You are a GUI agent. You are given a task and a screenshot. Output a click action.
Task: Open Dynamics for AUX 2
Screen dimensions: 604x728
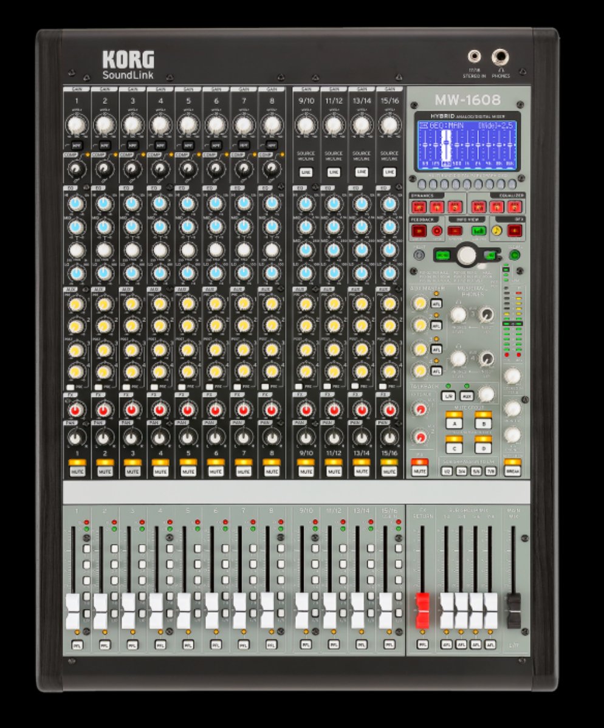(455, 207)
